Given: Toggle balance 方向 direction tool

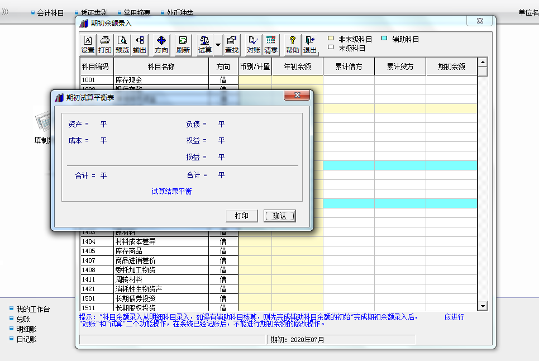Looking at the screenshot, I should click(x=161, y=45).
